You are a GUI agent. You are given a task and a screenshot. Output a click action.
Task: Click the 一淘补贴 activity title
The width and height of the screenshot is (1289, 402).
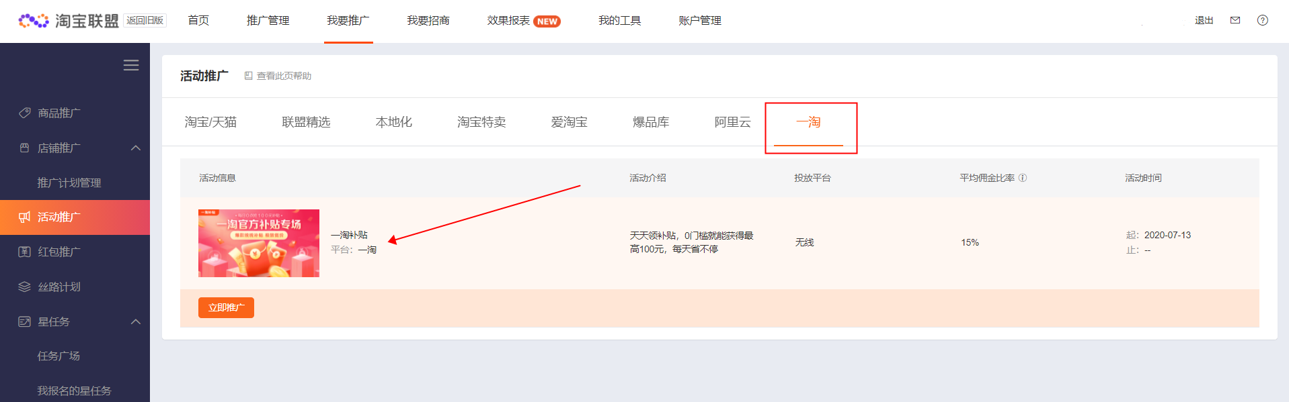point(349,235)
